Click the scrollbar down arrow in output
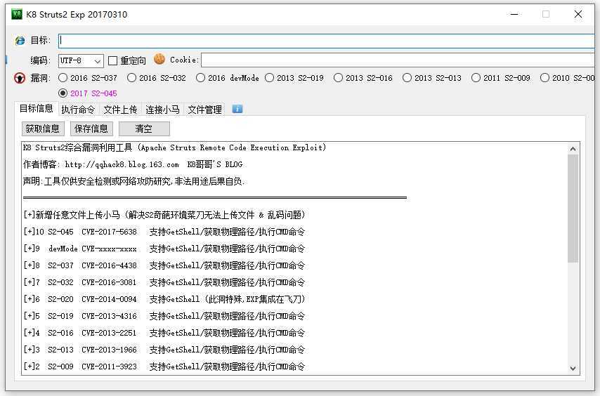 click(573, 369)
